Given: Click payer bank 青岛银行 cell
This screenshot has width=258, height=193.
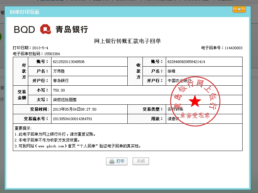Looking at the screenshot, I should click(89, 81).
